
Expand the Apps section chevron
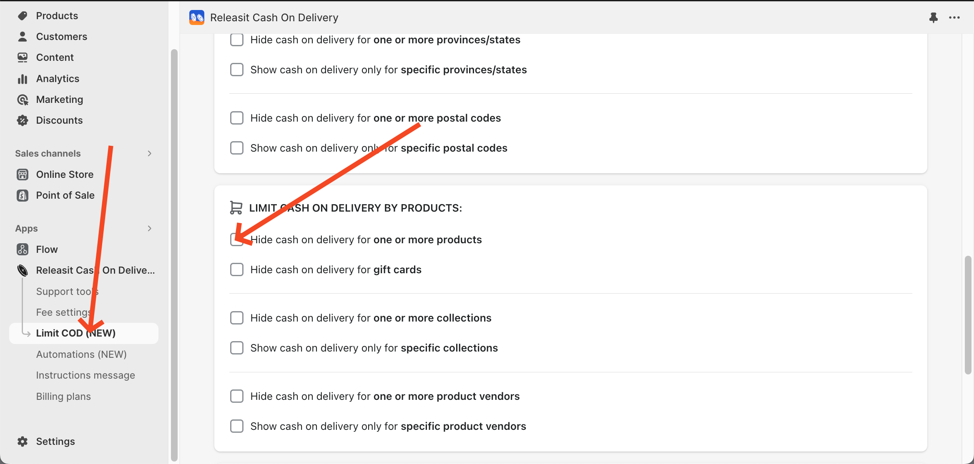[150, 229]
